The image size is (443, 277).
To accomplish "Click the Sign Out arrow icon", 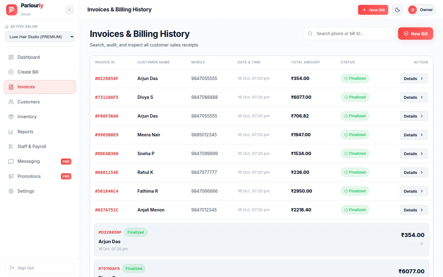I will 12,268.
